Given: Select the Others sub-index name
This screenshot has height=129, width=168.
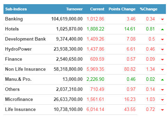Looking at the screenshot, I should pyautogui.click(x=12, y=89).
